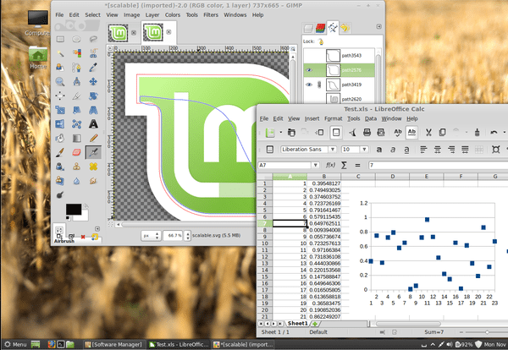The height and width of the screenshot is (350, 508).
Task: Toggle Edit File mode button in Calc
Action: tap(336, 132)
